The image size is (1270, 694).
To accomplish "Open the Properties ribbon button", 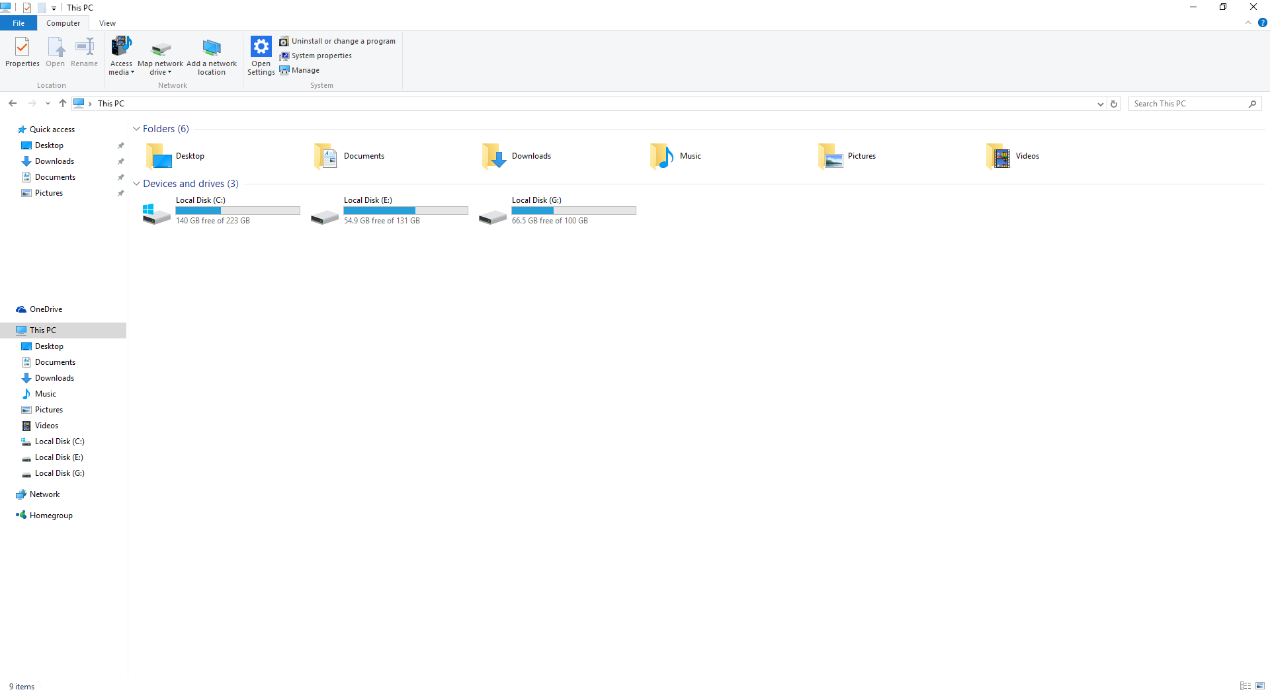I will pos(22,52).
